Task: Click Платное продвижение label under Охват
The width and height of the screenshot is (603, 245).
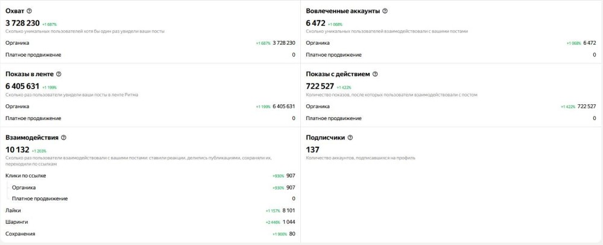Action: (33, 55)
